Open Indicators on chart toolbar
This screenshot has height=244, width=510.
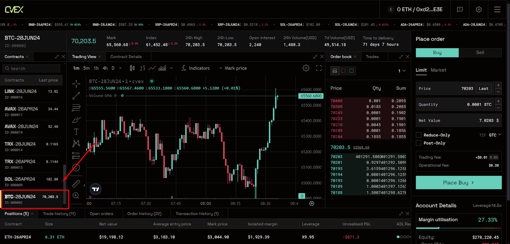(195, 68)
